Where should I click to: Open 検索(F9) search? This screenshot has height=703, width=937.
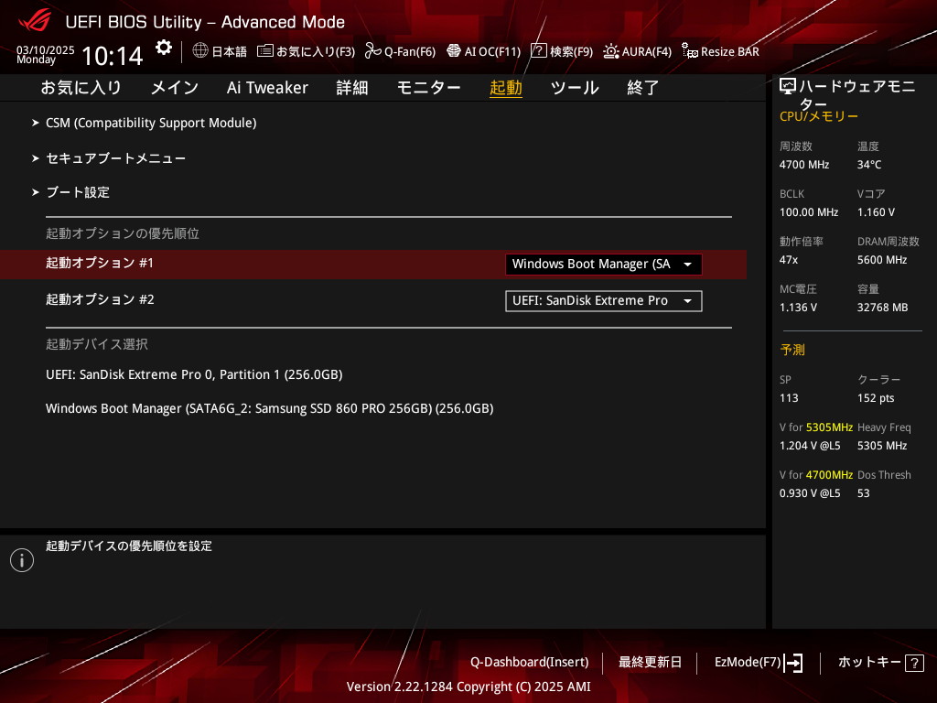pyautogui.click(x=562, y=51)
